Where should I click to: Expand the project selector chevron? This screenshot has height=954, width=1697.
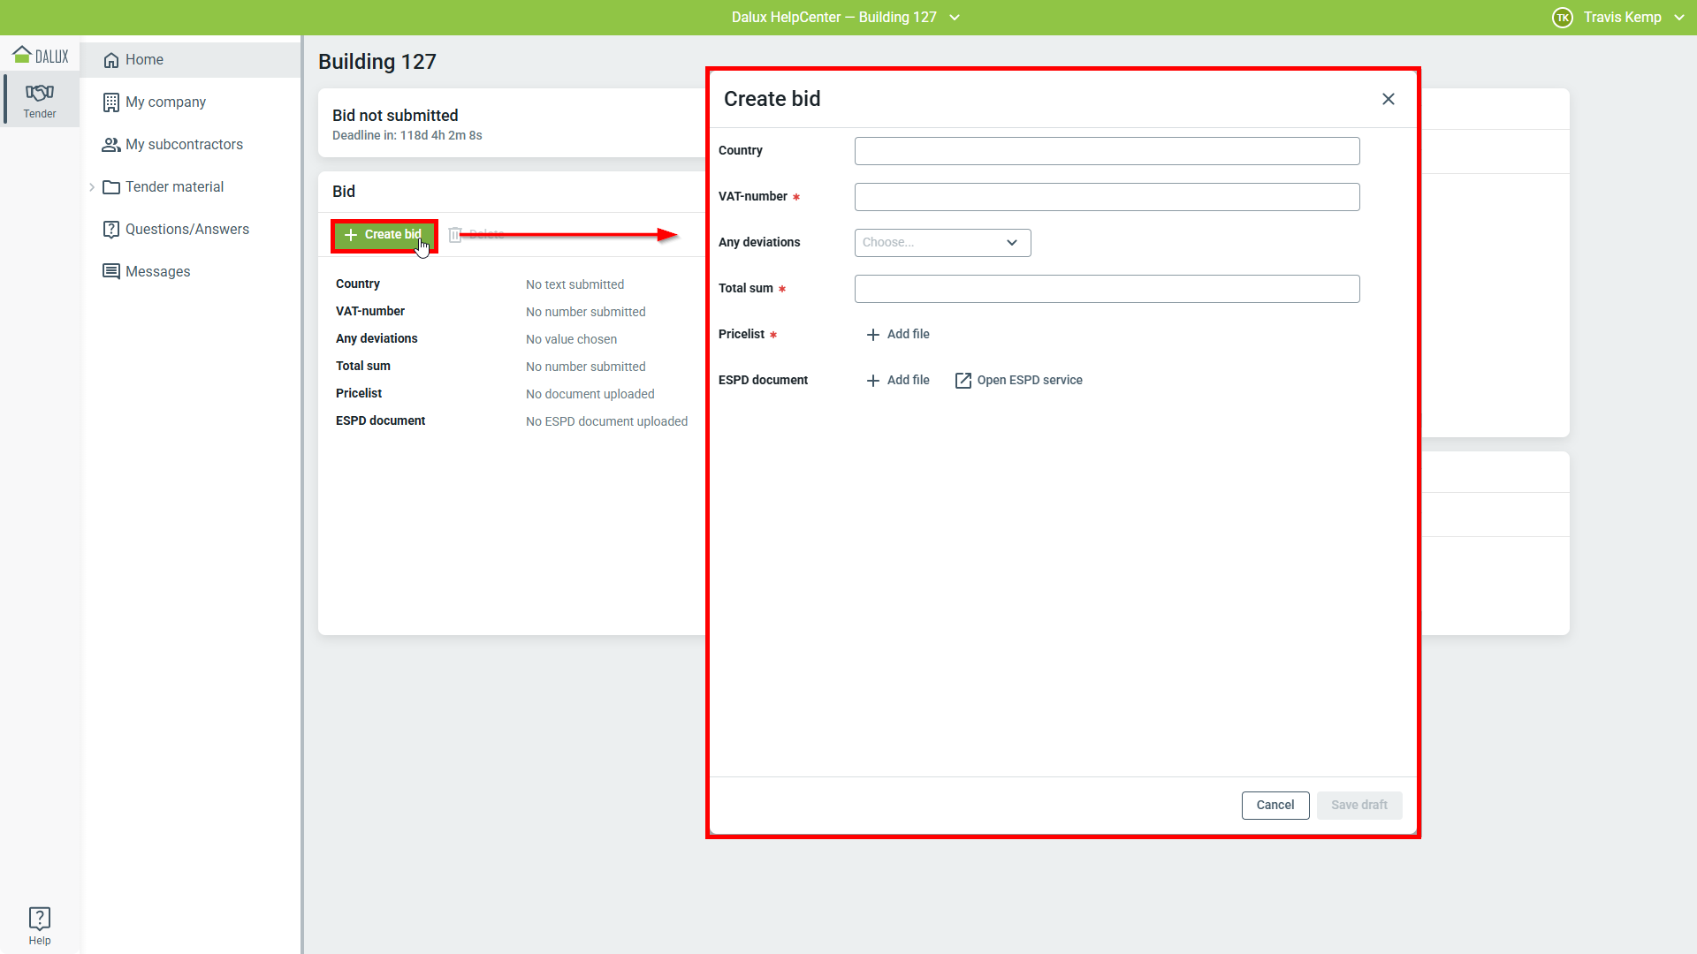[x=955, y=18]
